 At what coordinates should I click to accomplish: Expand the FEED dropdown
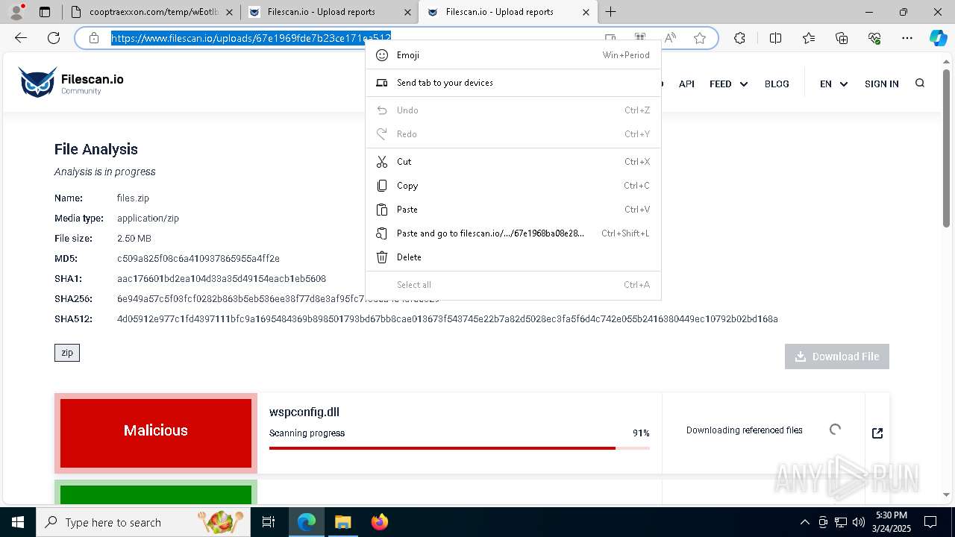pos(728,84)
